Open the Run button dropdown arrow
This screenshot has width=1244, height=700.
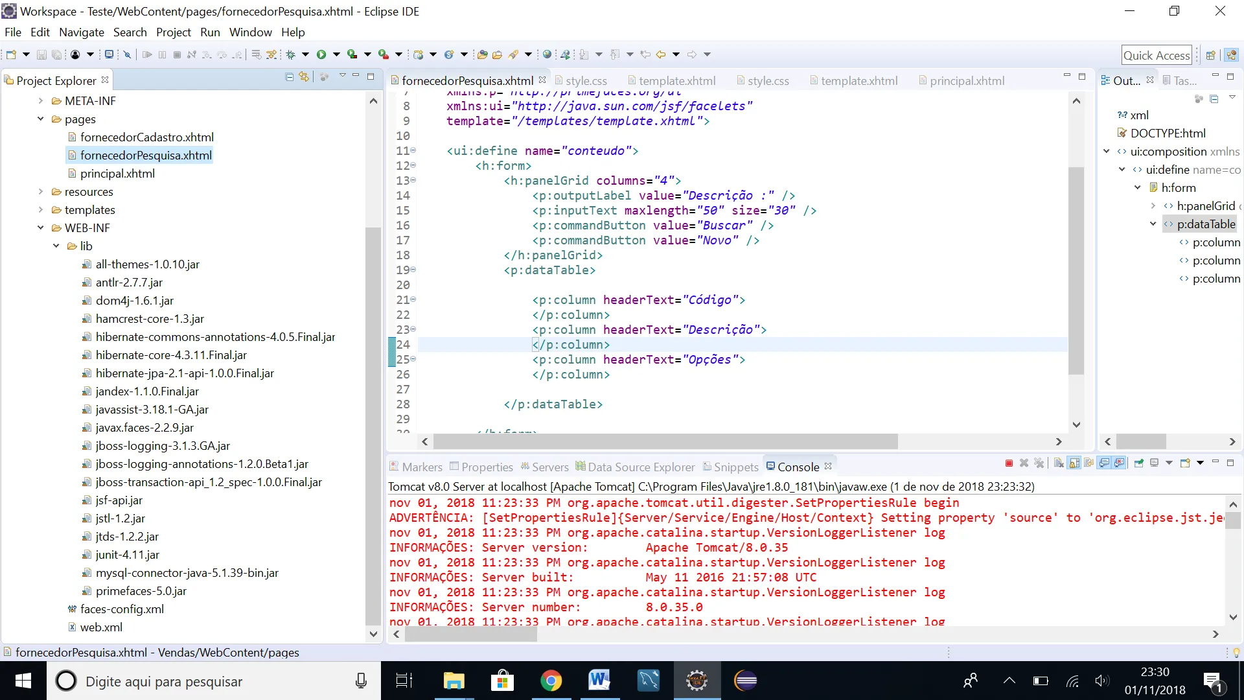(x=336, y=54)
